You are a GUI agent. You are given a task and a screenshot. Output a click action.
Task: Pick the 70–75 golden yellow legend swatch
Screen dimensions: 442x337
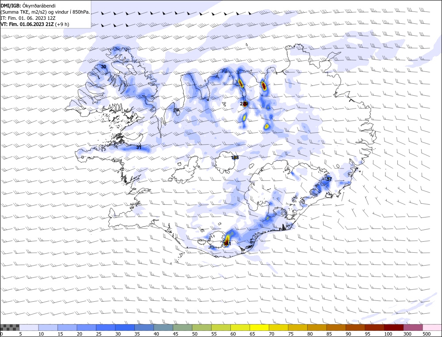point(278,327)
